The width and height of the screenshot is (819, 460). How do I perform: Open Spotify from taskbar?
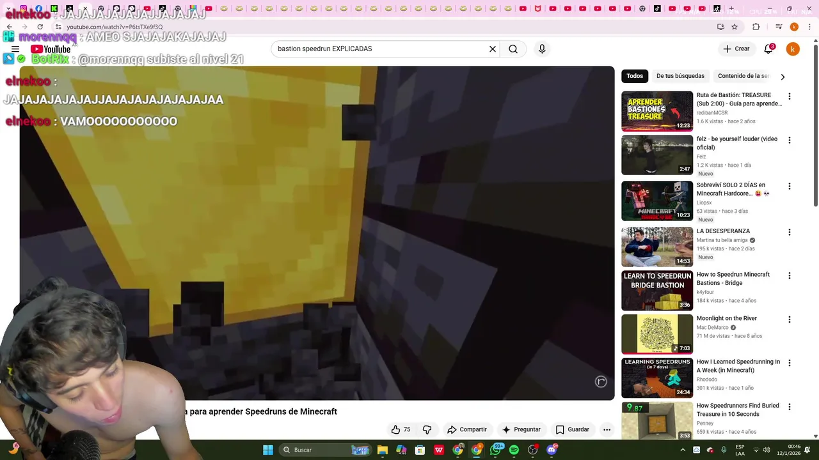514,450
